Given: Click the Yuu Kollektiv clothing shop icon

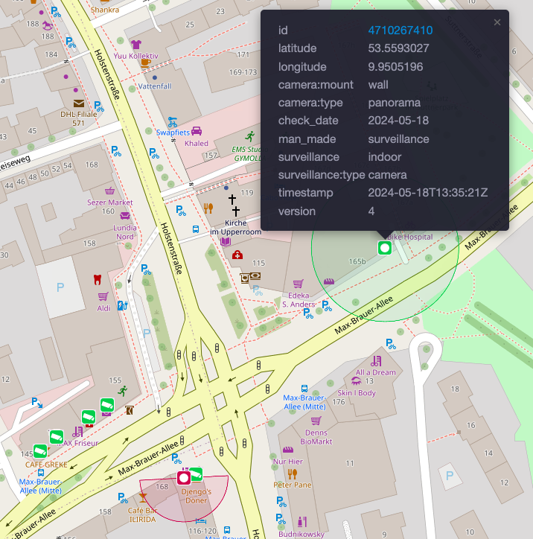Looking at the screenshot, I should tap(135, 45).
